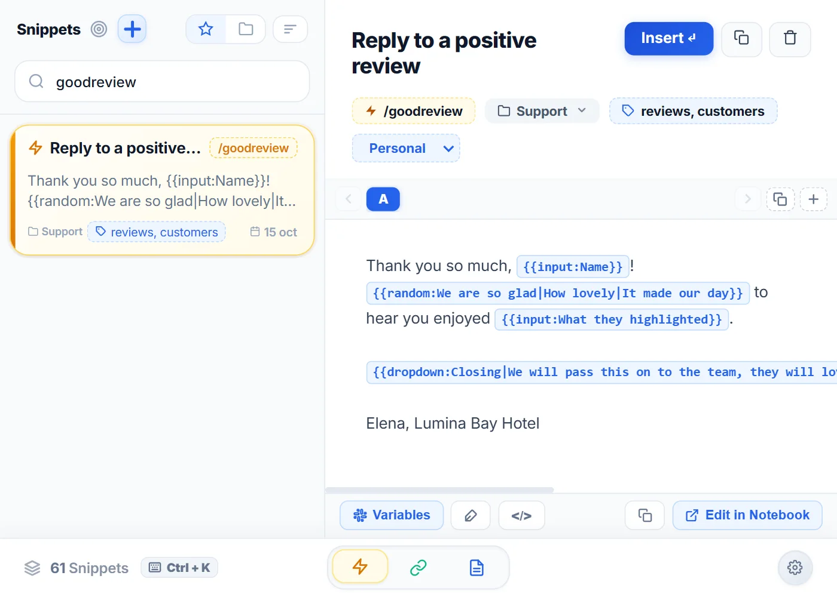Image resolution: width=837 pixels, height=597 pixels.
Task: Add a new variant with plus
Action: [813, 199]
